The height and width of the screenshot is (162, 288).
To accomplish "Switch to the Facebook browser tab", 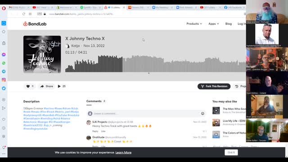I will tap(235, 8).
